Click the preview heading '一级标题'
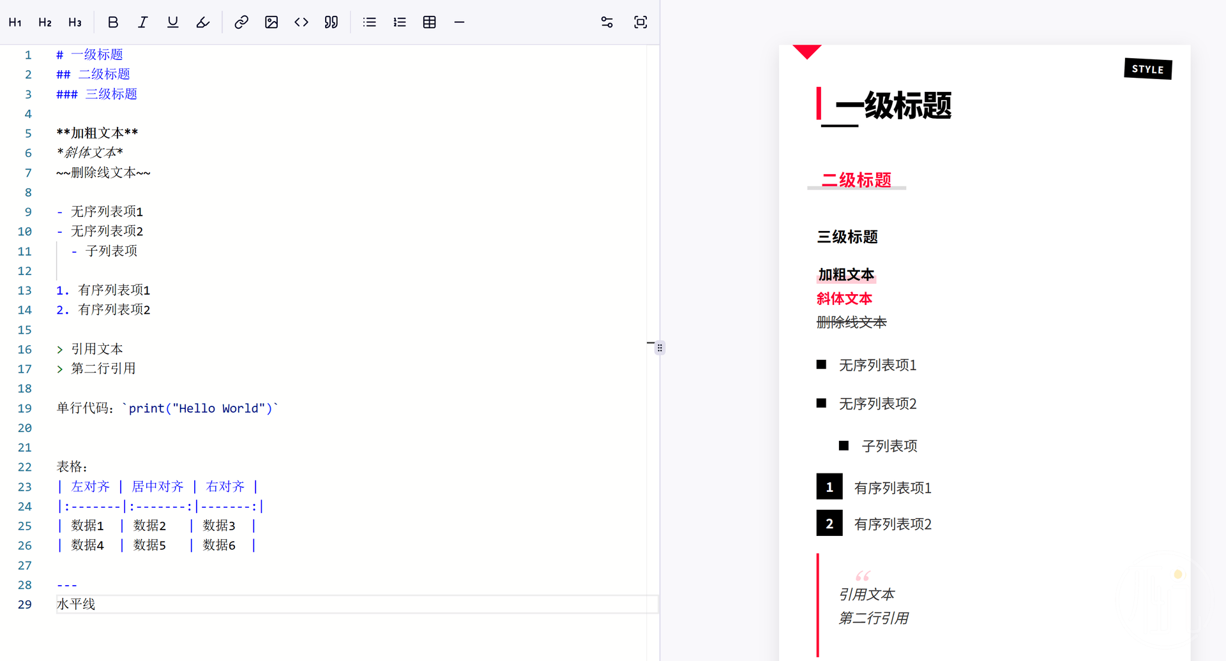Screen dimensions: 1226x661 click(x=893, y=106)
